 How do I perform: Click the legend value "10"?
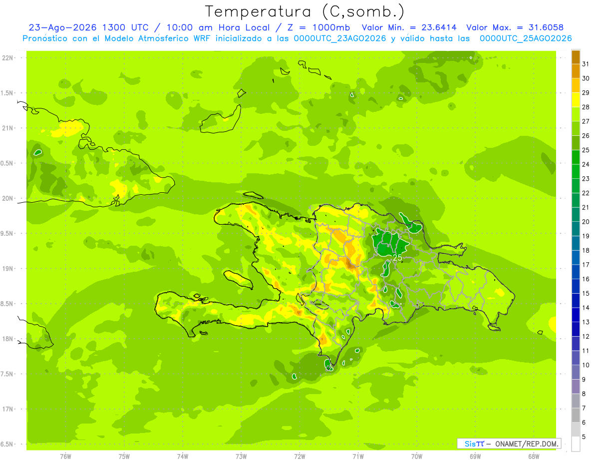(x=586, y=365)
